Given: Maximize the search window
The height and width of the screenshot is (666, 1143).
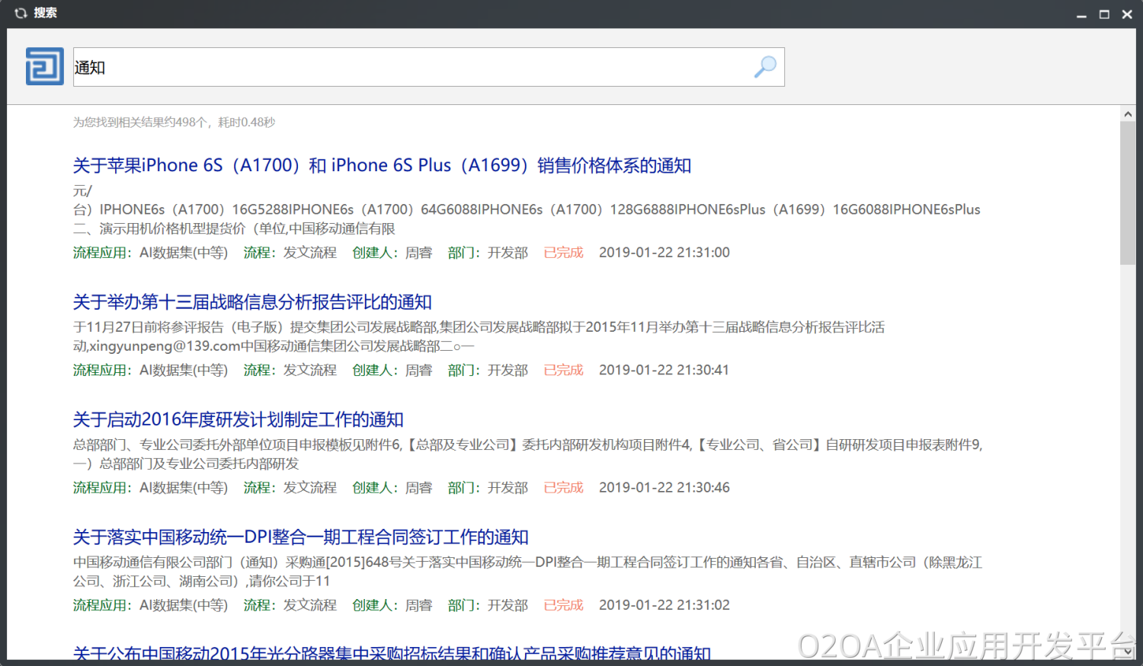Looking at the screenshot, I should click(1104, 14).
